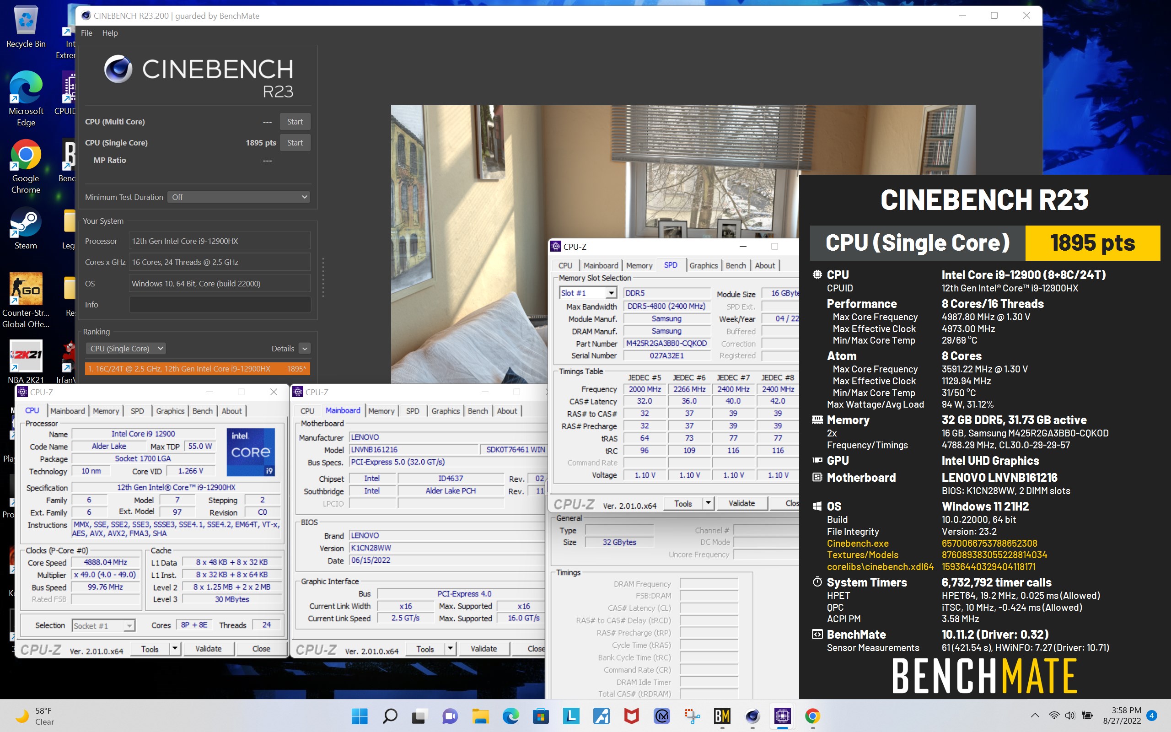Switch to BenchMate via BM taskbar icon
This screenshot has width=1171, height=732.
(722, 716)
